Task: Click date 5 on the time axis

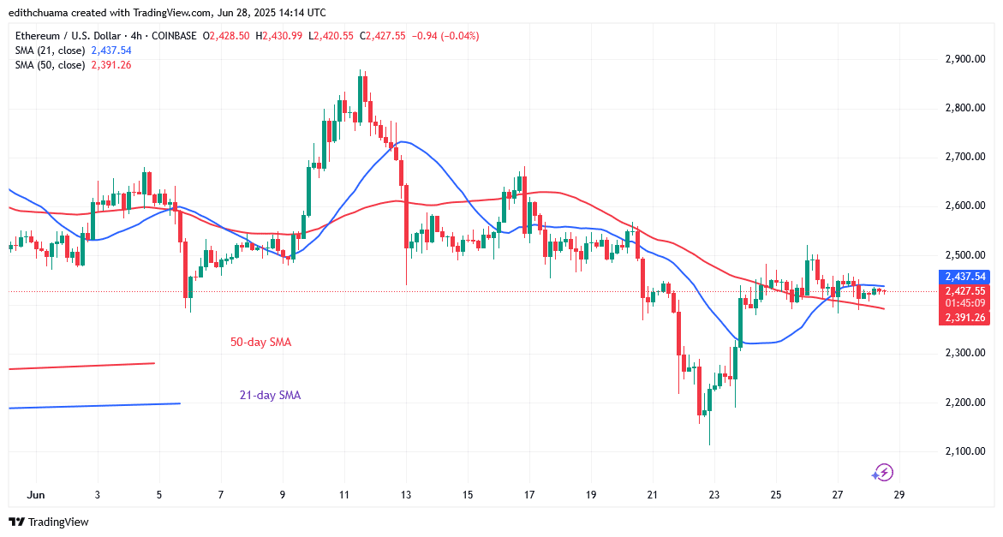Action: 158,495
